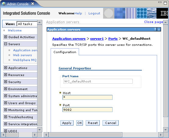Click the Help link in header
The height and width of the screenshot is (138, 169).
tap(78, 13)
